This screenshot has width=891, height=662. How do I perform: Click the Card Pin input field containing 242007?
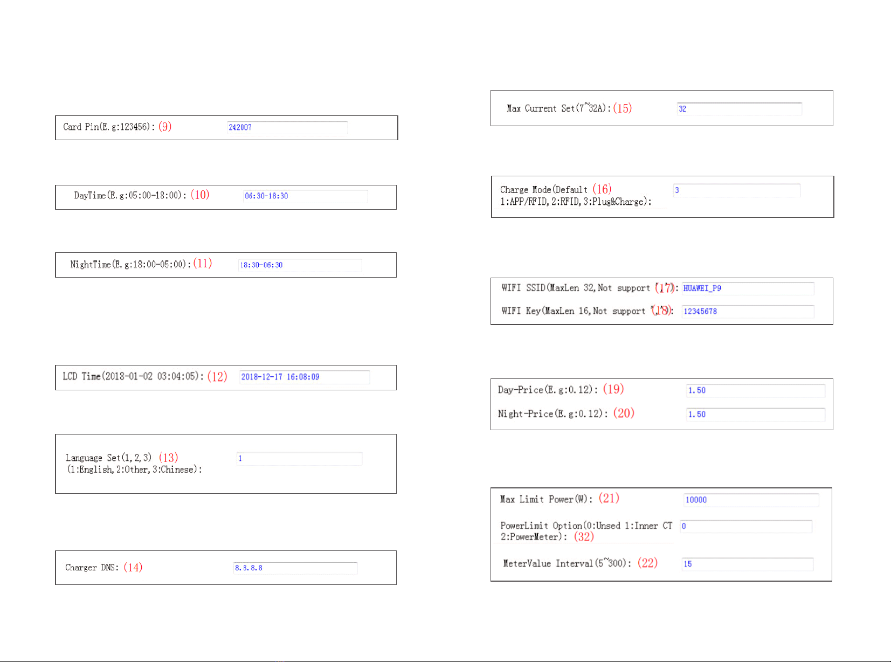click(287, 127)
